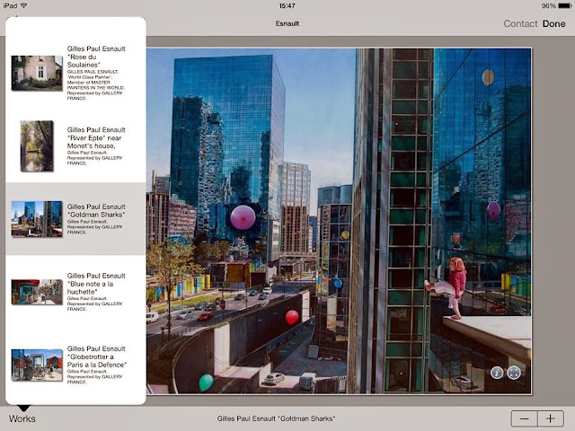
Task: Tap the bottom caption "Goldman Sharks"
Action: (x=276, y=418)
